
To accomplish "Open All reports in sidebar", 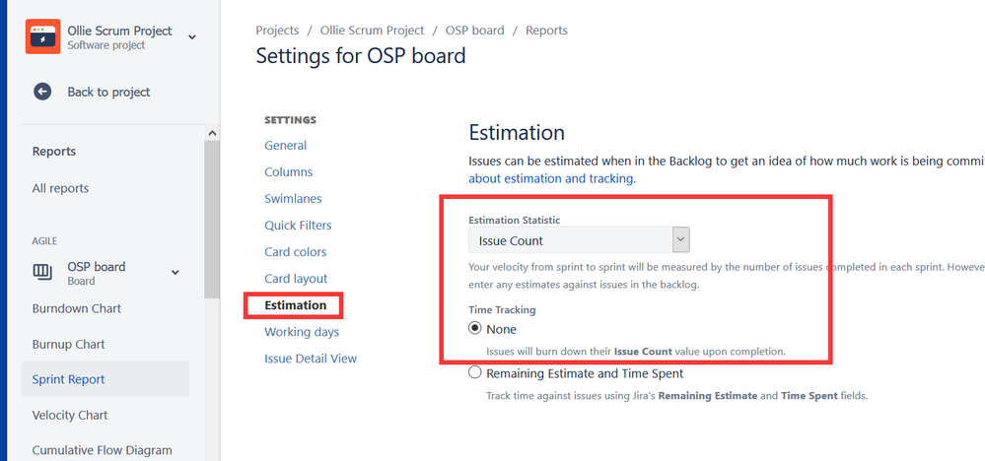I will pyautogui.click(x=60, y=188).
